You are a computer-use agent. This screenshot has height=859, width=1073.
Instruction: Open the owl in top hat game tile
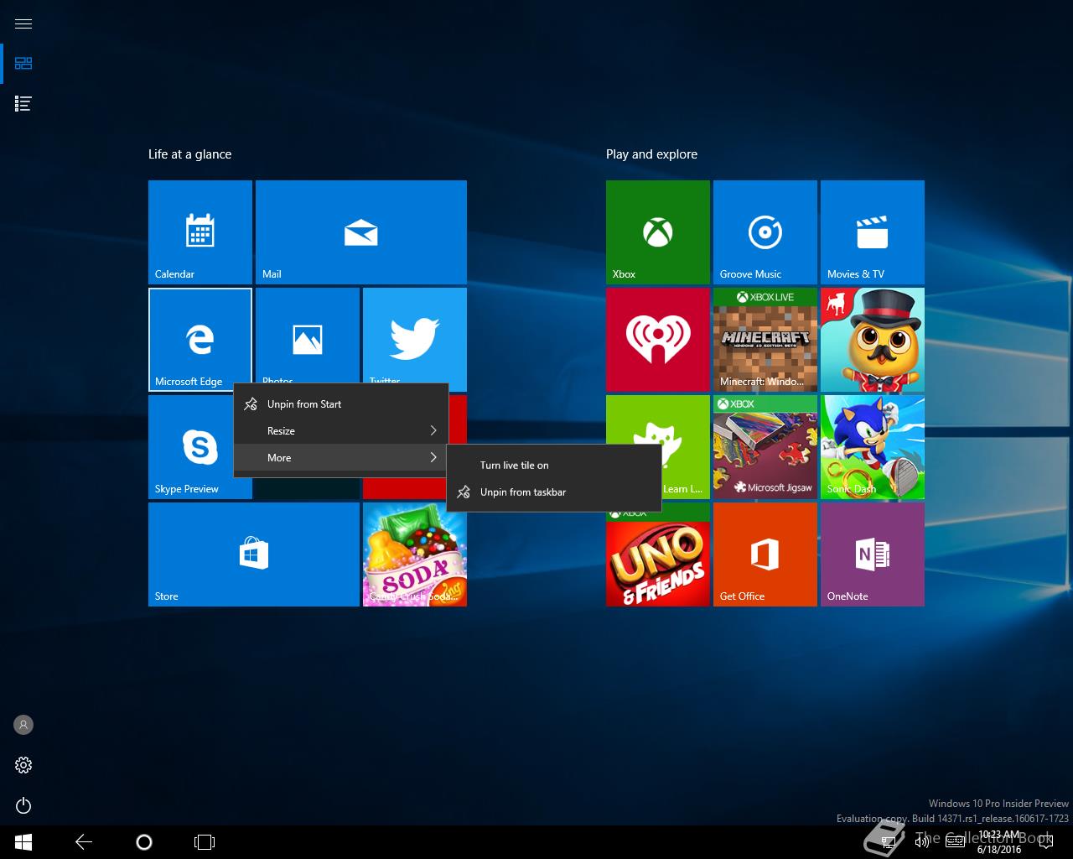[873, 340]
